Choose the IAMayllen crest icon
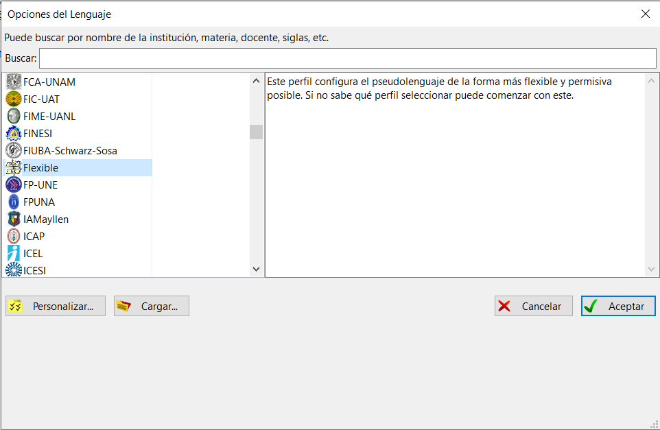Screen dimensions: 660x430 (x=14, y=219)
